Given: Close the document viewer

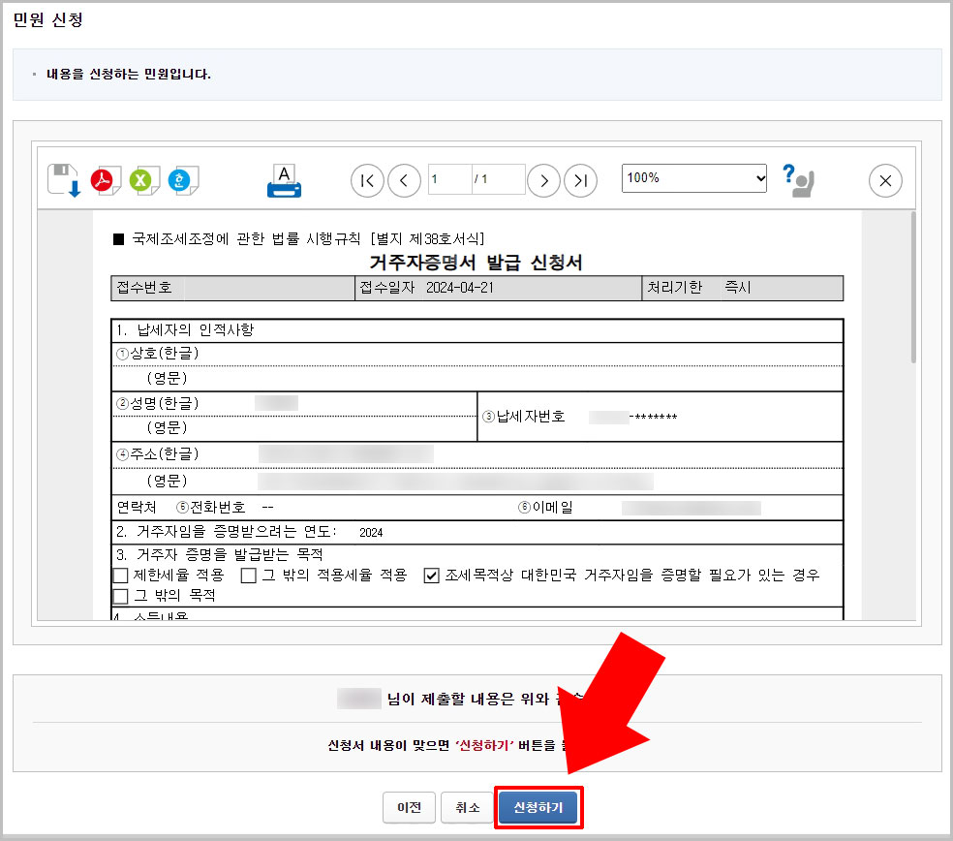Looking at the screenshot, I should coord(884,180).
